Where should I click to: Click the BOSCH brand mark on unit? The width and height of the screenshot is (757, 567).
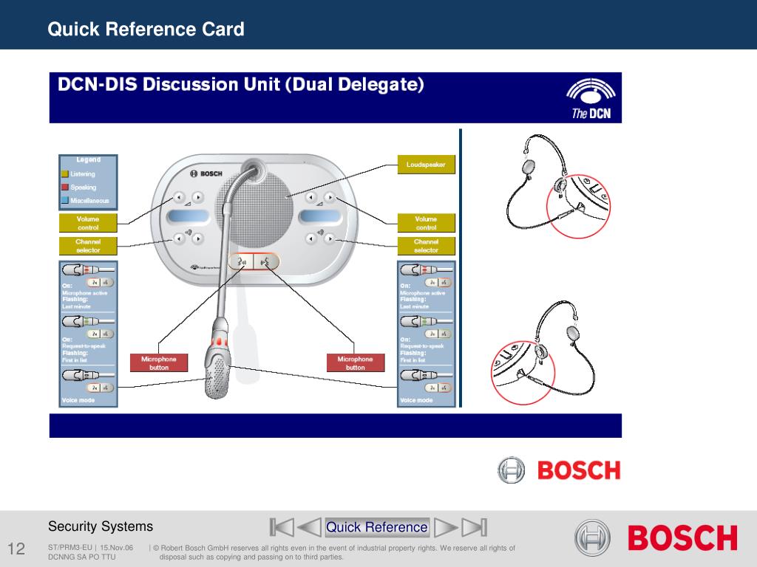(x=206, y=173)
